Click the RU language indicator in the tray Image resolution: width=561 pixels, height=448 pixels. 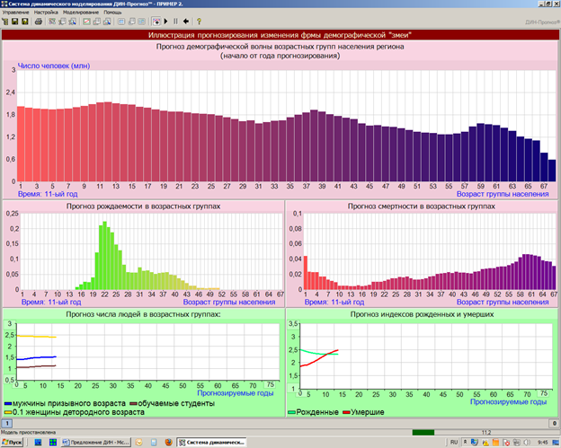(x=453, y=442)
